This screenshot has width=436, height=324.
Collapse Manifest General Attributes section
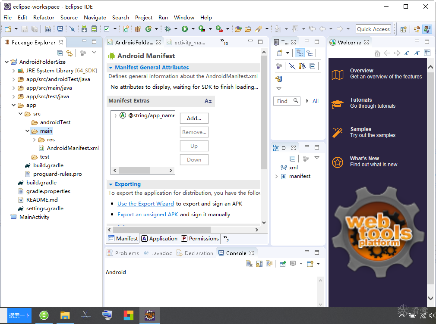111,68
